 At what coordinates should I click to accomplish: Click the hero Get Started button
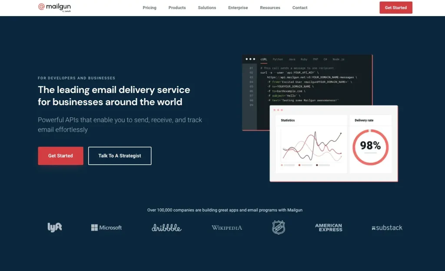pos(60,155)
